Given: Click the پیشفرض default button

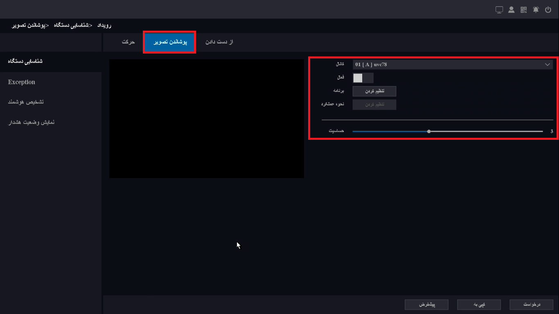Looking at the screenshot, I should coord(426,305).
